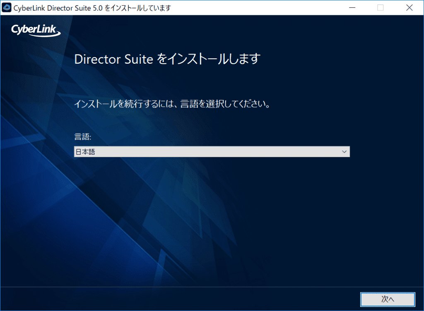Click the words Director Suite in the heading

(x=113, y=59)
